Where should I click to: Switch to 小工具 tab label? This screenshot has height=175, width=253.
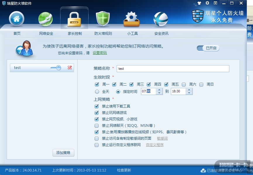pos(132,33)
